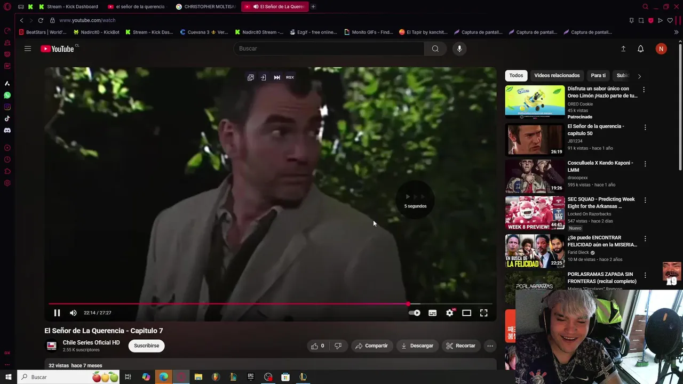
Task: Click the Compartir share button
Action: (372, 346)
